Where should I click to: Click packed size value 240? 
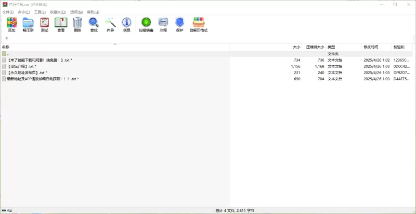(321, 73)
